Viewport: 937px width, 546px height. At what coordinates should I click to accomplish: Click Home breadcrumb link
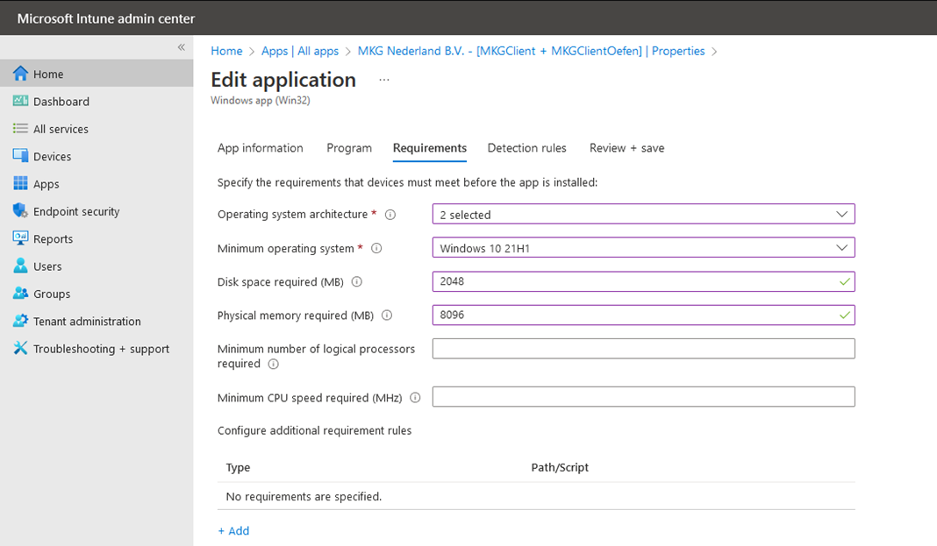coord(226,51)
